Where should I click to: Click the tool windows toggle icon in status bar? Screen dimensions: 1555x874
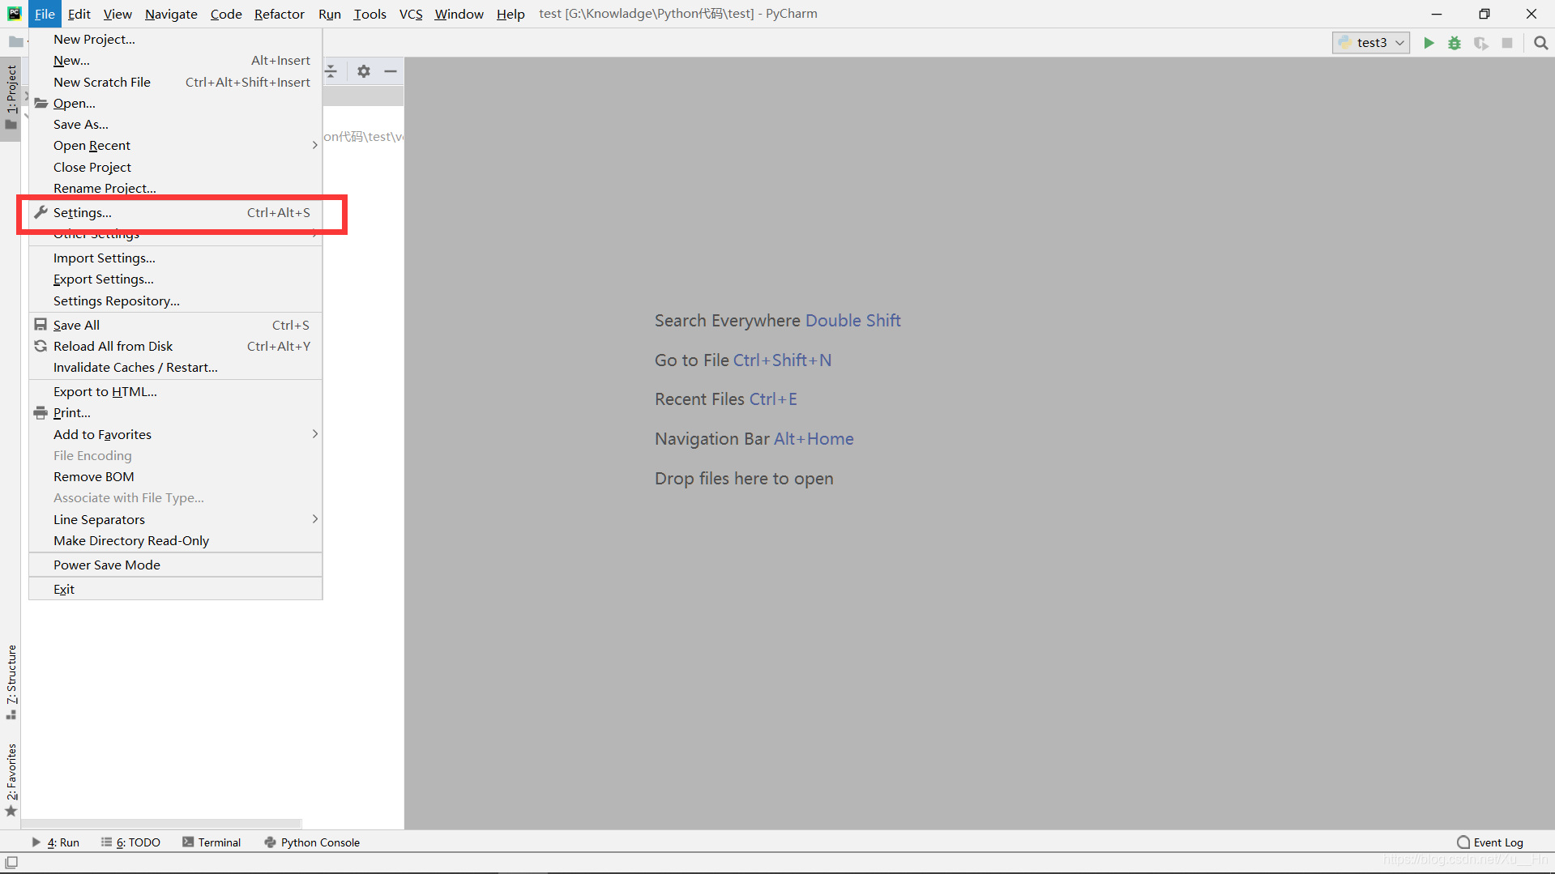click(11, 862)
